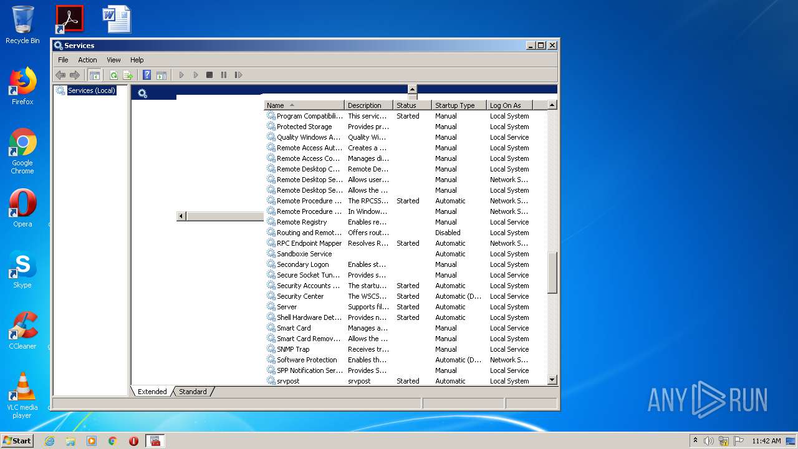This screenshot has width=798, height=449.
Task: Click the volume speaker tray icon
Action: coord(709,441)
